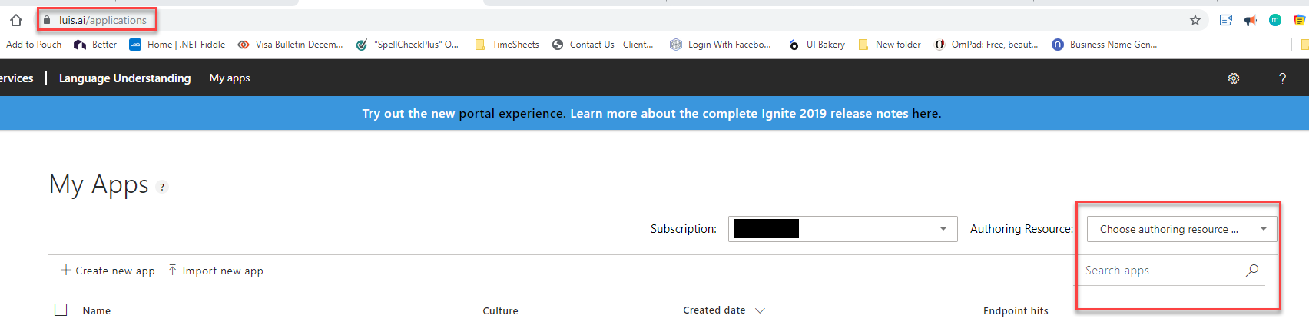The width and height of the screenshot is (1309, 322).
Task: Open the megaphone extension icon
Action: pos(1251,20)
